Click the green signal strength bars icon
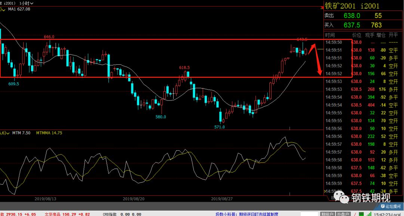The width and height of the screenshot is (404, 216). pos(369,214)
